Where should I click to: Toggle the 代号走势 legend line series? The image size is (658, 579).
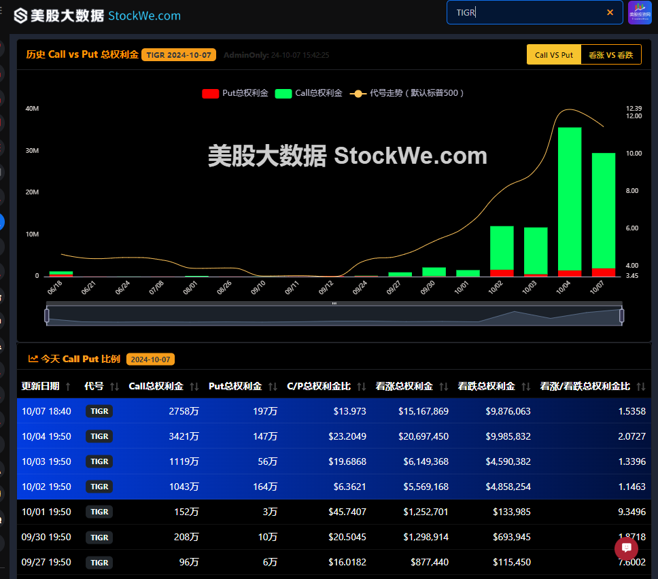pos(406,93)
